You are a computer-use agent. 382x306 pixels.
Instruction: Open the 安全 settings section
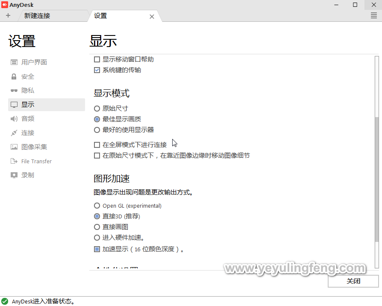[47, 76]
